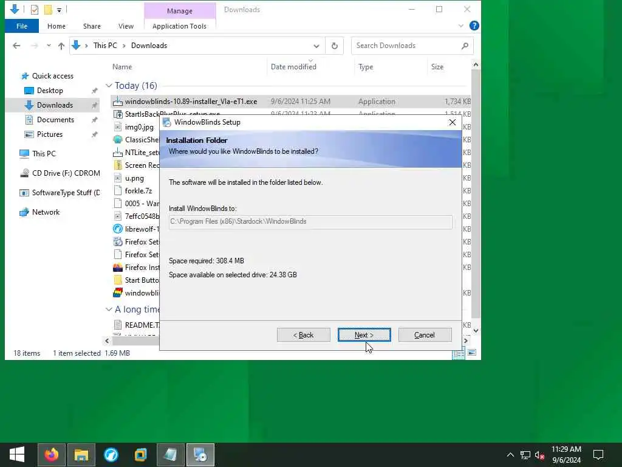This screenshot has width=622, height=467.
Task: Collapse the A long time ago group
Action: pyautogui.click(x=109, y=310)
